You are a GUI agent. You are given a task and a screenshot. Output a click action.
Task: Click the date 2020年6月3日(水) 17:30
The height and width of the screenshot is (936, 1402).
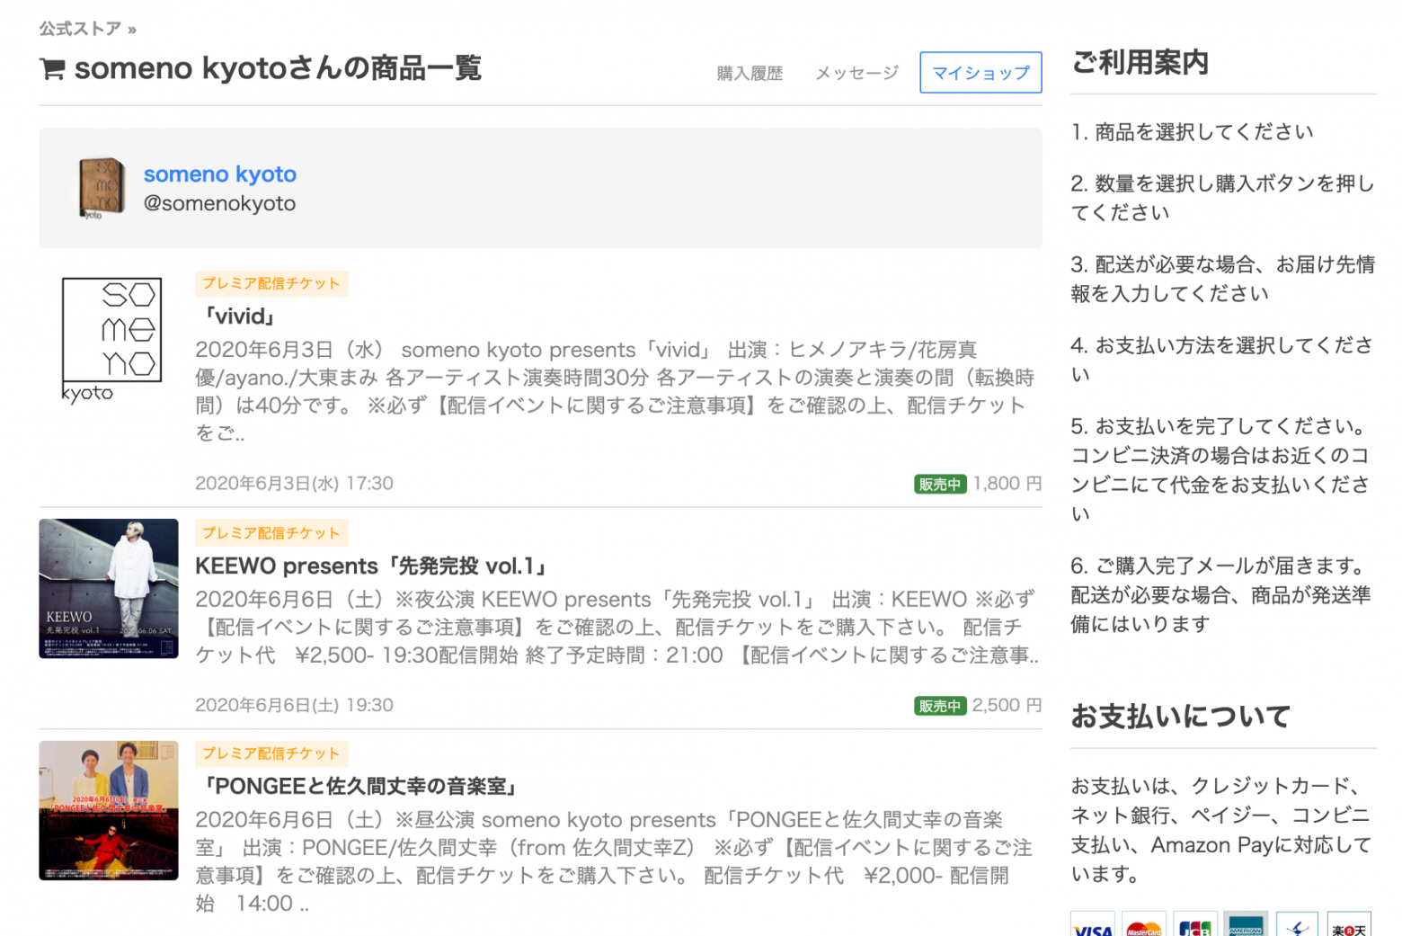294,484
